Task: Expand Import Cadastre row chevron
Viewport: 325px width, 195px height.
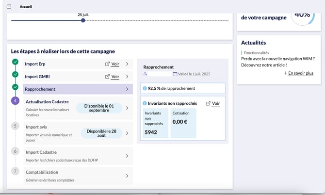Action: coord(127,156)
